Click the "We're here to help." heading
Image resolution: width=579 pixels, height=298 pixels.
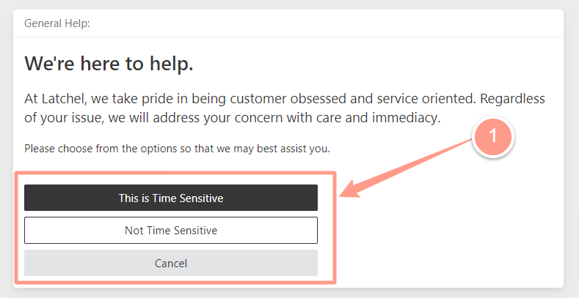[x=109, y=64]
